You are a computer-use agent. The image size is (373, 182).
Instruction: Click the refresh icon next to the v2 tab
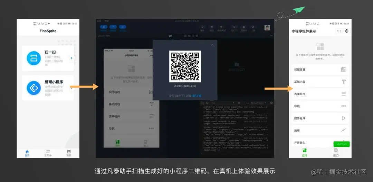click(193, 36)
